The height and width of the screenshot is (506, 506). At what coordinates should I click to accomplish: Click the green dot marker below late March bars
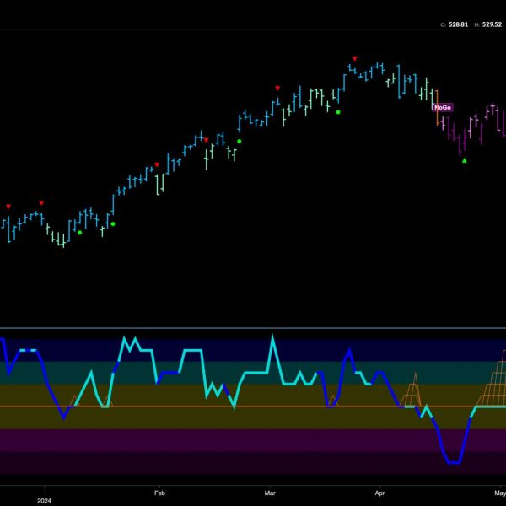point(338,112)
